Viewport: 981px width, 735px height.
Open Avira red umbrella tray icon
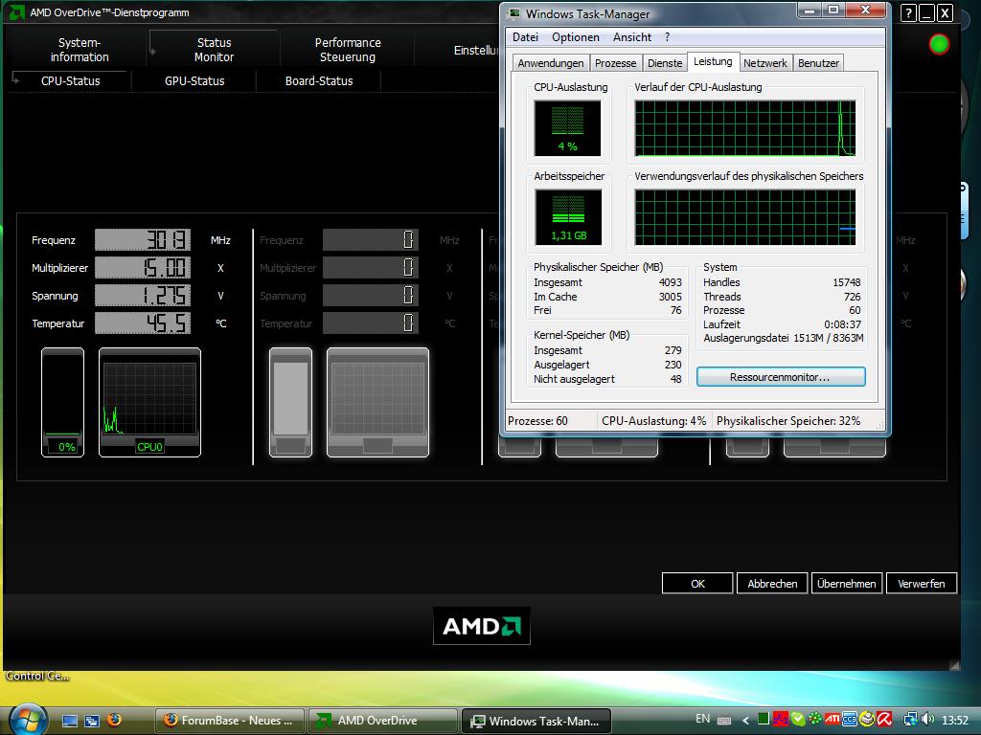(x=884, y=719)
